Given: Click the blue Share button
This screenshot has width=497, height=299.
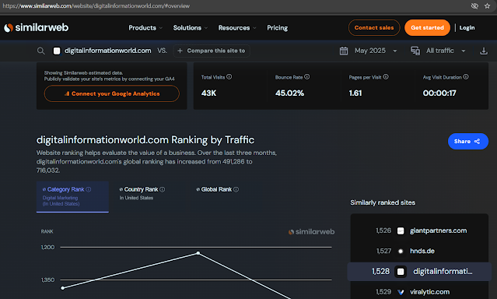Looking at the screenshot, I should [x=468, y=141].
